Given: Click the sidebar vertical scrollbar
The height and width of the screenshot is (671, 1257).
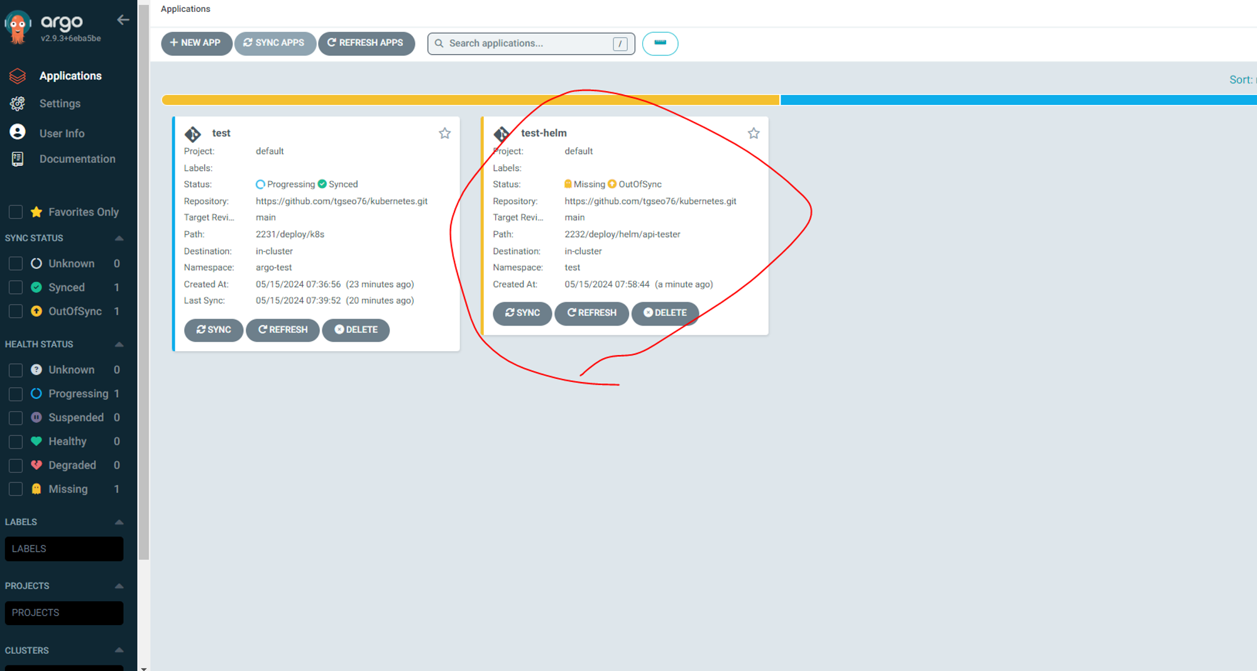Looking at the screenshot, I should [144, 281].
